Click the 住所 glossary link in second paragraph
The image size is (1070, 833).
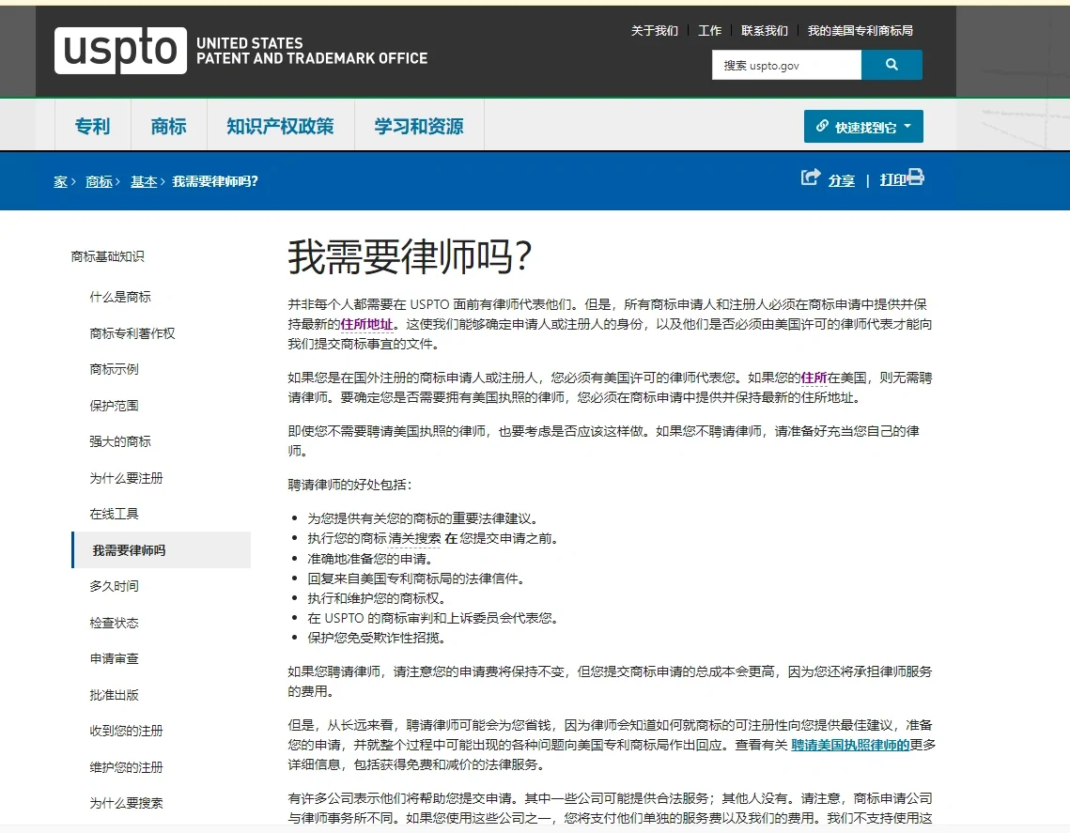[x=814, y=378]
